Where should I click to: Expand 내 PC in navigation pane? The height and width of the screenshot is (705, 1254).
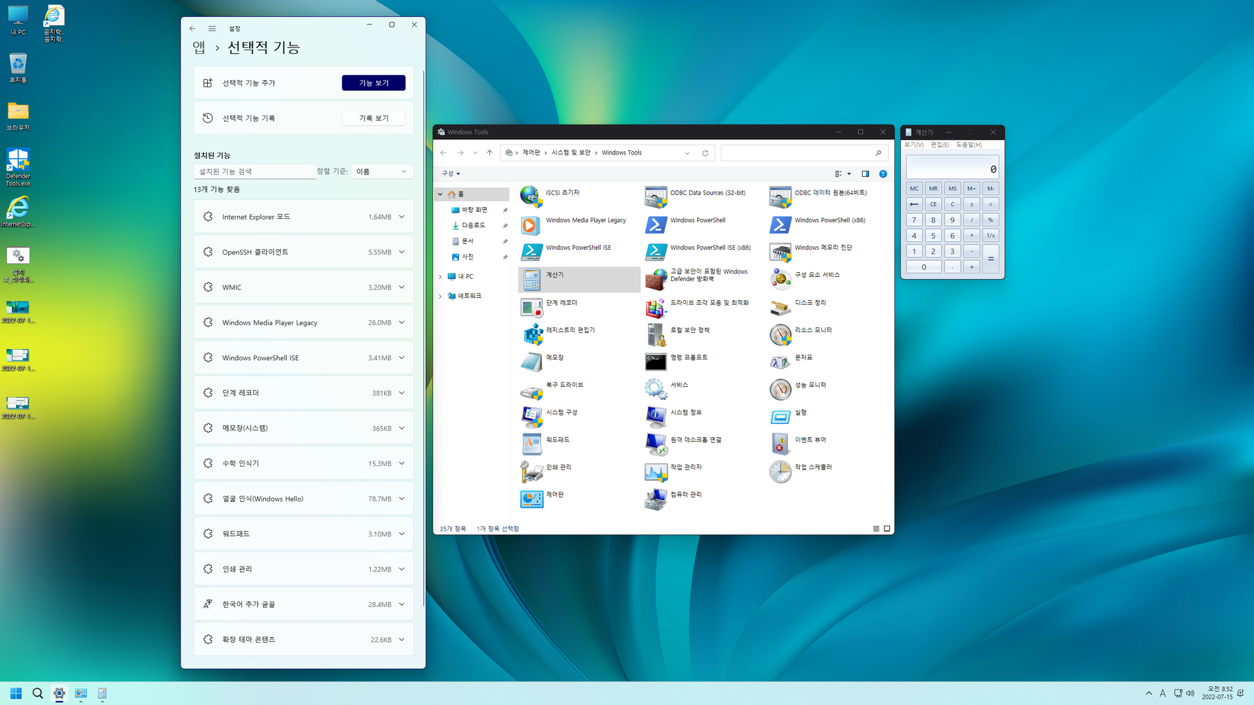[440, 277]
